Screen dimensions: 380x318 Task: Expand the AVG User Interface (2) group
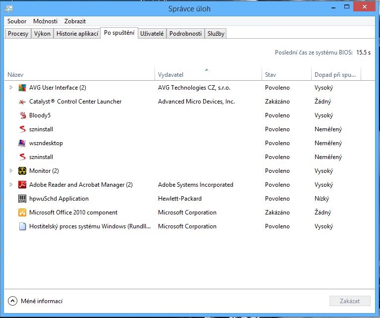(11, 88)
